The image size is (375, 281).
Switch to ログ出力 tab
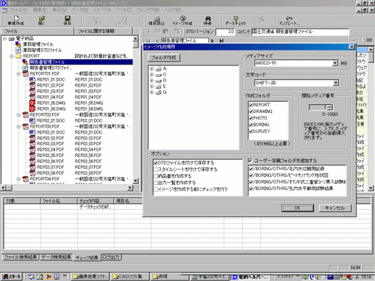pyautogui.click(x=111, y=257)
